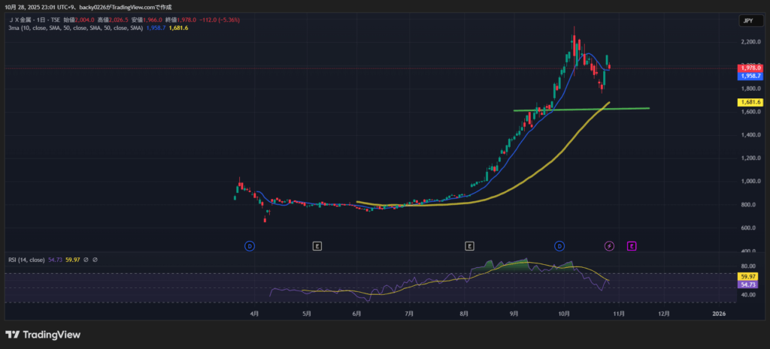Open the E earnings marker near May
Image resolution: width=770 pixels, height=349 pixels.
tap(317, 245)
